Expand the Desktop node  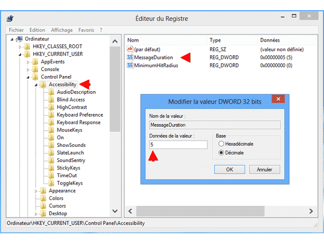click(36, 214)
